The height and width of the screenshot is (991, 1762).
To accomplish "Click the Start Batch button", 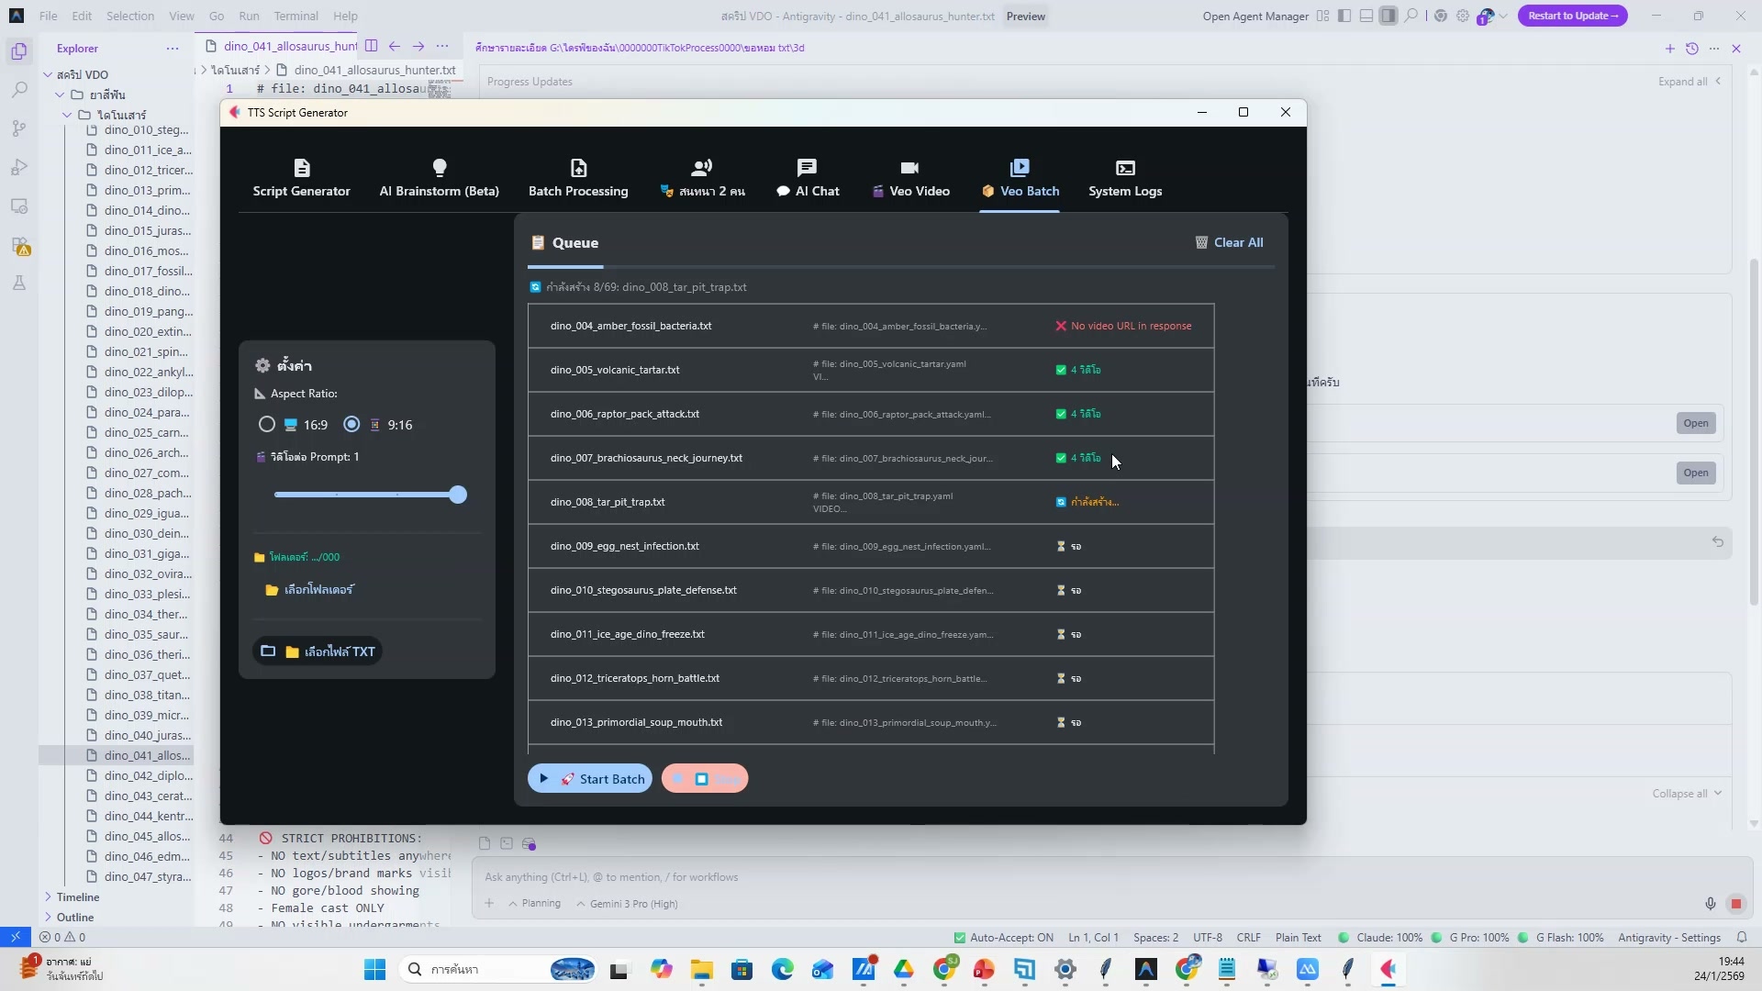I will click(590, 779).
